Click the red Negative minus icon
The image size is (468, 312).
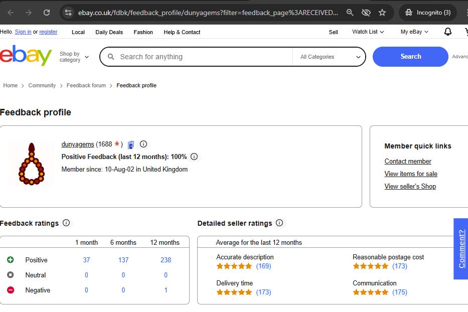11,290
